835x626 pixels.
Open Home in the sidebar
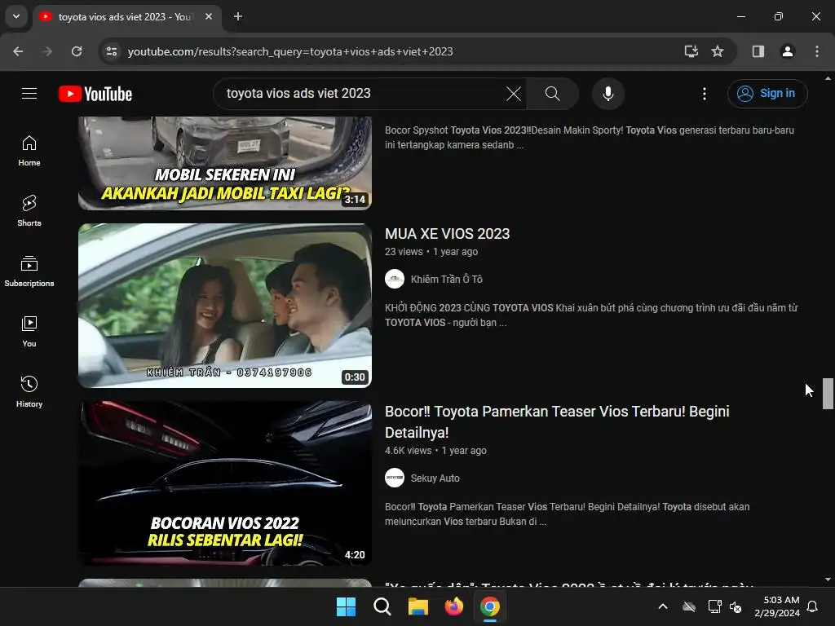pos(29,151)
